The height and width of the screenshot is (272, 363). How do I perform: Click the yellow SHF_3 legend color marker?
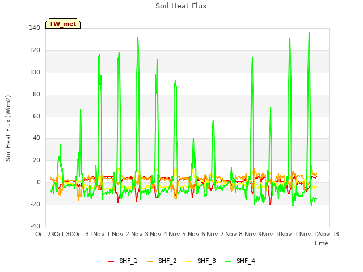(x=189, y=262)
